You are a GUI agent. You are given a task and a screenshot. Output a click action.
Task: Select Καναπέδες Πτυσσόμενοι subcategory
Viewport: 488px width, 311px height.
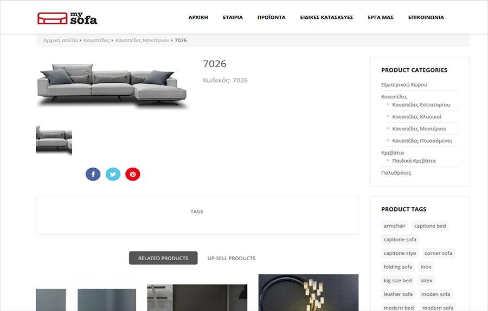[422, 141]
